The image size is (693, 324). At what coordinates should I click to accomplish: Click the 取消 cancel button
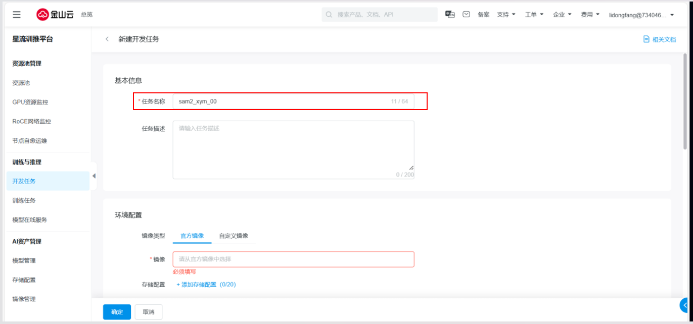148,312
